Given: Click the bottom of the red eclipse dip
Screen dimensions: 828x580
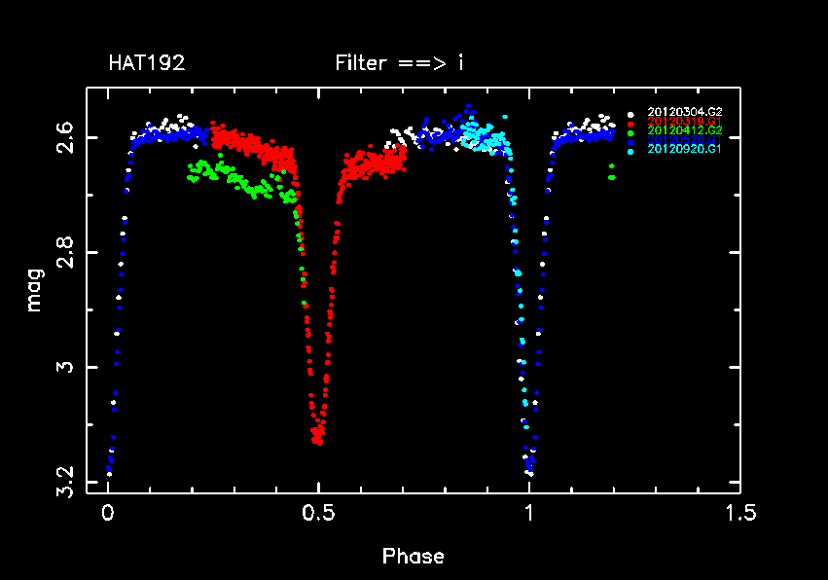Looking at the screenshot, I should click(317, 438).
